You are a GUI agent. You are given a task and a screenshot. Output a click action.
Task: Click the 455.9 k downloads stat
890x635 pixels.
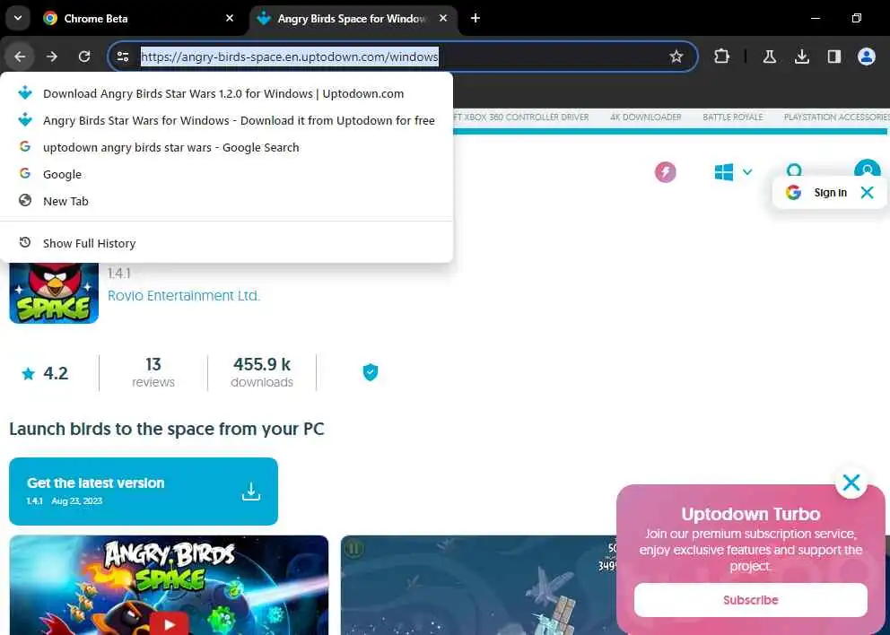[262, 373]
